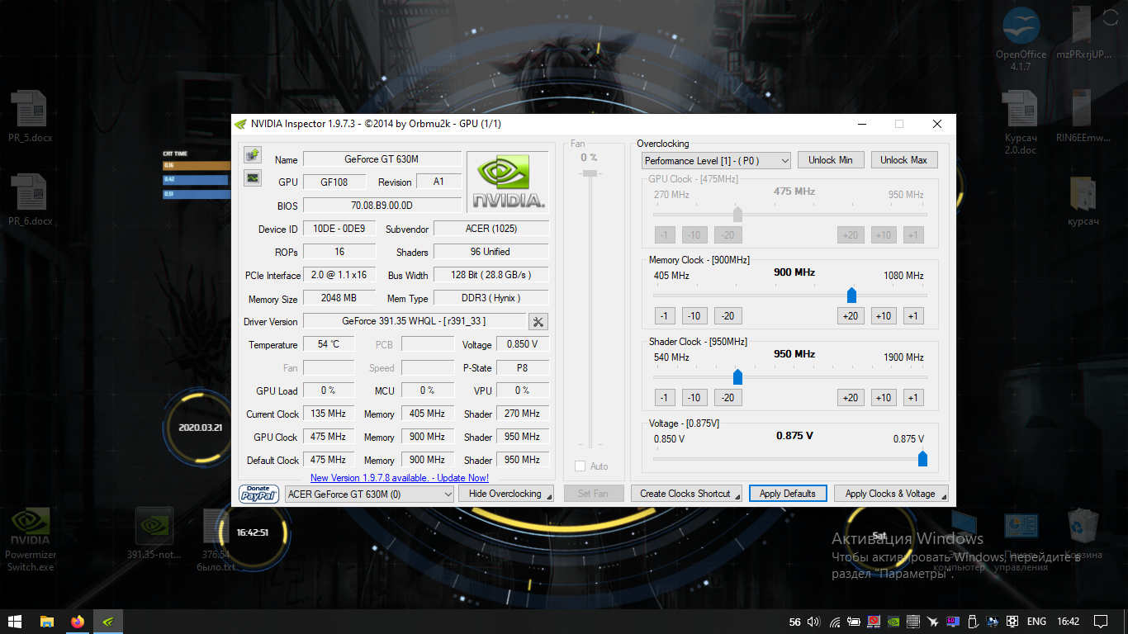
Task: Click Create Clocks Shortcut button
Action: click(x=686, y=494)
